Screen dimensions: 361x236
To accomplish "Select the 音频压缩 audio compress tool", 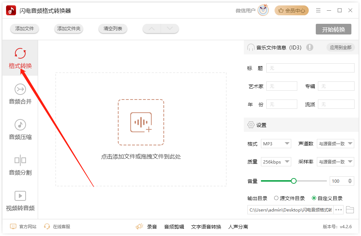I will [x=20, y=129].
